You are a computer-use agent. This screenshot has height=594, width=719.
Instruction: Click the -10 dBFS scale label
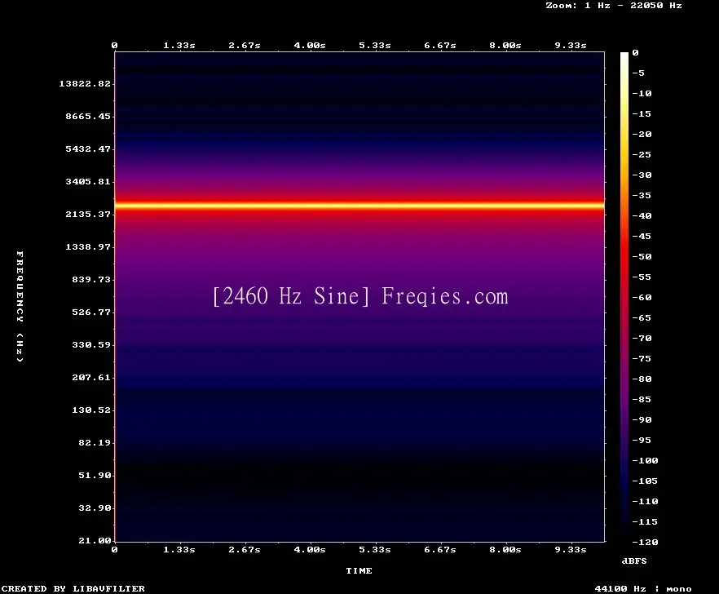click(642, 93)
